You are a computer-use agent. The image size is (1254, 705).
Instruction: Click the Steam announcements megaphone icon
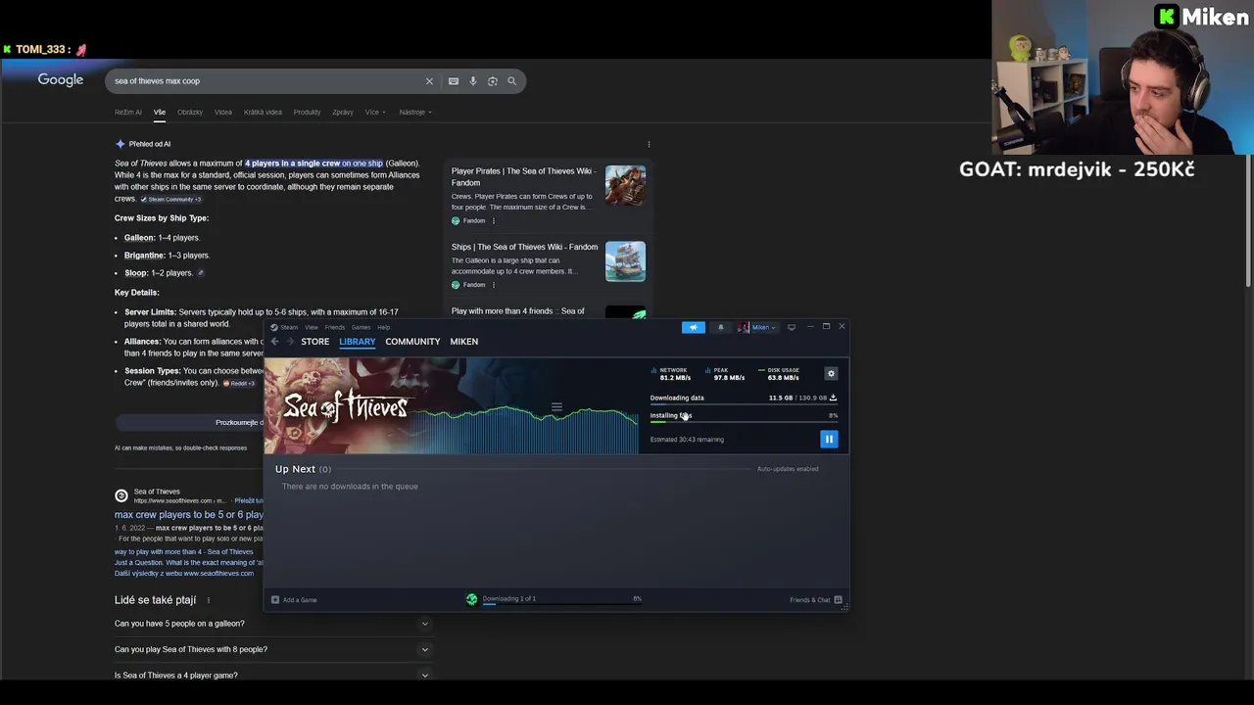point(694,327)
